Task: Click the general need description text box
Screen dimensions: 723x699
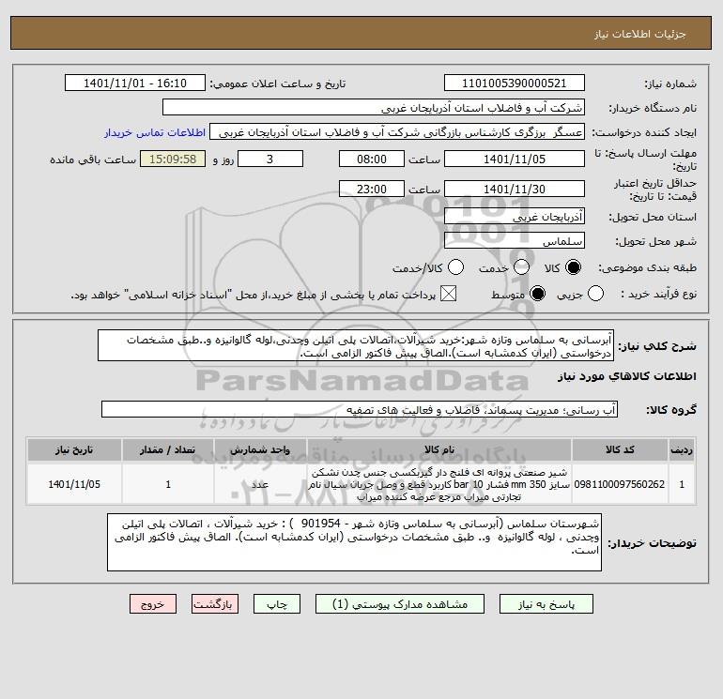Action: coord(356,345)
